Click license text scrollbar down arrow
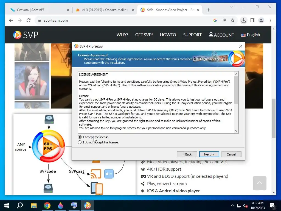Image resolution: width=281 pixels, height=211 pixels. tap(236, 131)
